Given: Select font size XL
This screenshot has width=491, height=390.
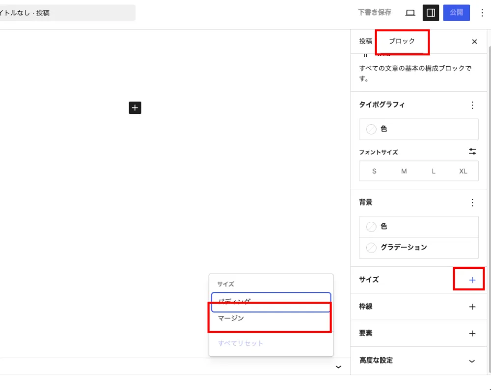Looking at the screenshot, I should 463,171.
